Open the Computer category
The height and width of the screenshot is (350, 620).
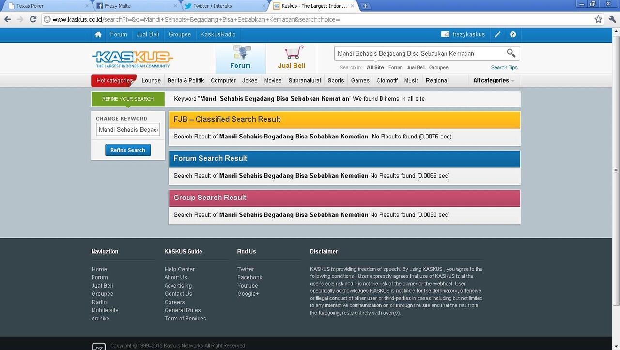[x=223, y=80]
